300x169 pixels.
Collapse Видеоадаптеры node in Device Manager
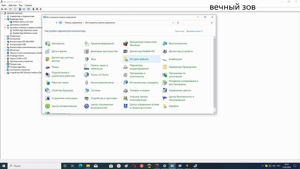pos(5,19)
